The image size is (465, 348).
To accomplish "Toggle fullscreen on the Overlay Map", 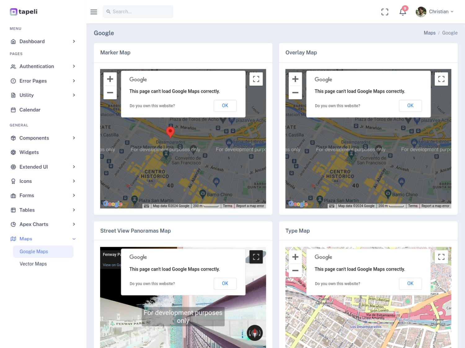I will pos(441,79).
